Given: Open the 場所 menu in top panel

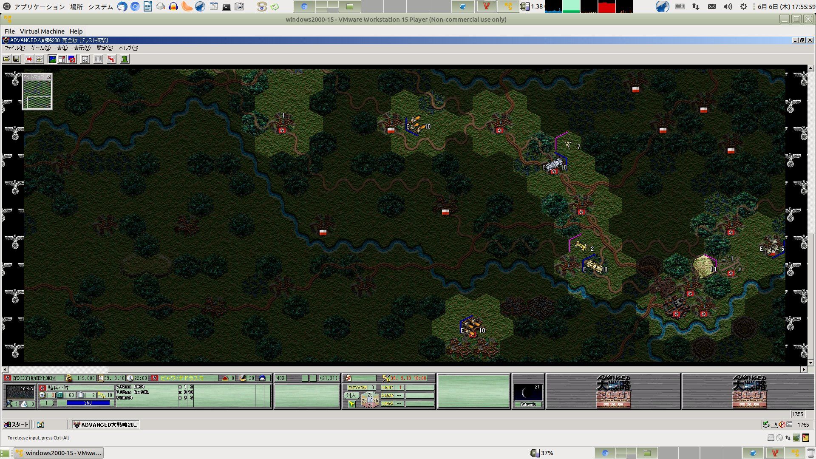Looking at the screenshot, I should pos(76,7).
